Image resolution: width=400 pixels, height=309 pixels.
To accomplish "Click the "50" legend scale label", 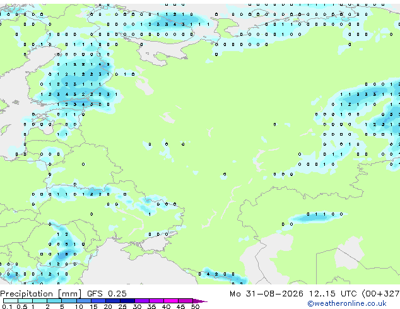I will click(195, 306).
